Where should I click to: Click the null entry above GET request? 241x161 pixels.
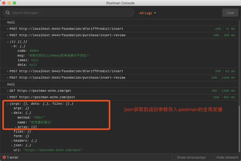[x=11, y=84]
